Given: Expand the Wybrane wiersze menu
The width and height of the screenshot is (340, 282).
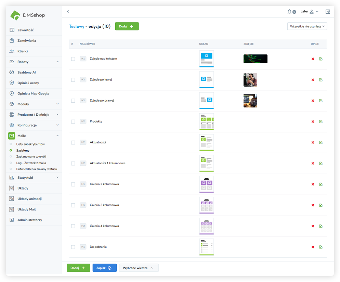Looking at the screenshot, I should (139, 268).
